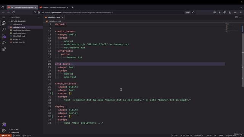244x137 pixels.
Task: Click the Pocket save icon in toolbar
Action: [214, 12]
